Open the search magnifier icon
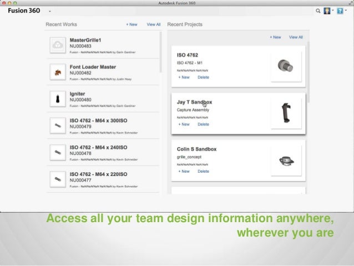Image resolution: width=354 pixels, height=266 pixels. point(318,11)
